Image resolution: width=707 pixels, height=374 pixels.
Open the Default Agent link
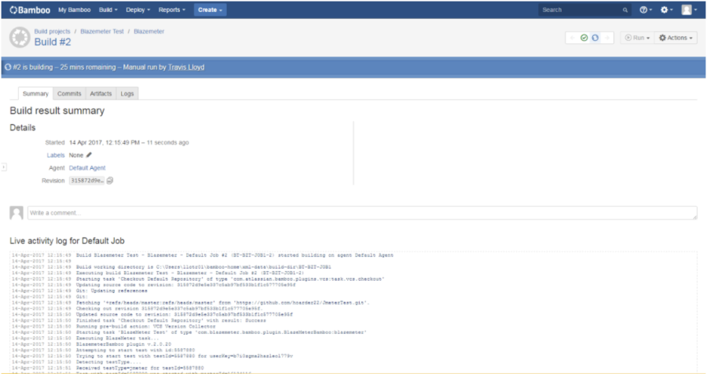pyautogui.click(x=87, y=168)
